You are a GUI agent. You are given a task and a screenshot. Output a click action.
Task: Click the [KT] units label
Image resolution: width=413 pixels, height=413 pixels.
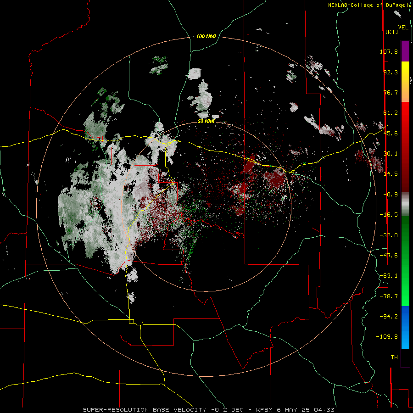pos(391,32)
